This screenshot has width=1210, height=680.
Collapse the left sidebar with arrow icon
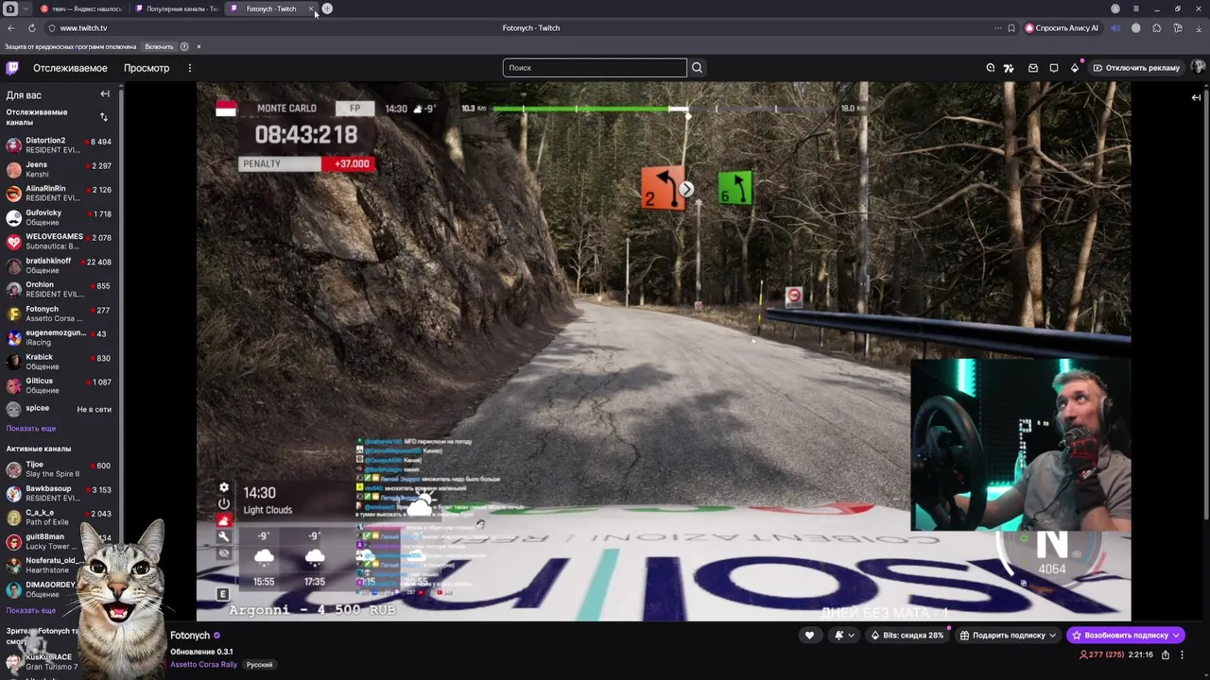105,94
